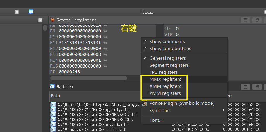Uncheck General registers in context menu
Image resolution: width=266 pixels, height=132 pixels.
[x=184, y=58]
